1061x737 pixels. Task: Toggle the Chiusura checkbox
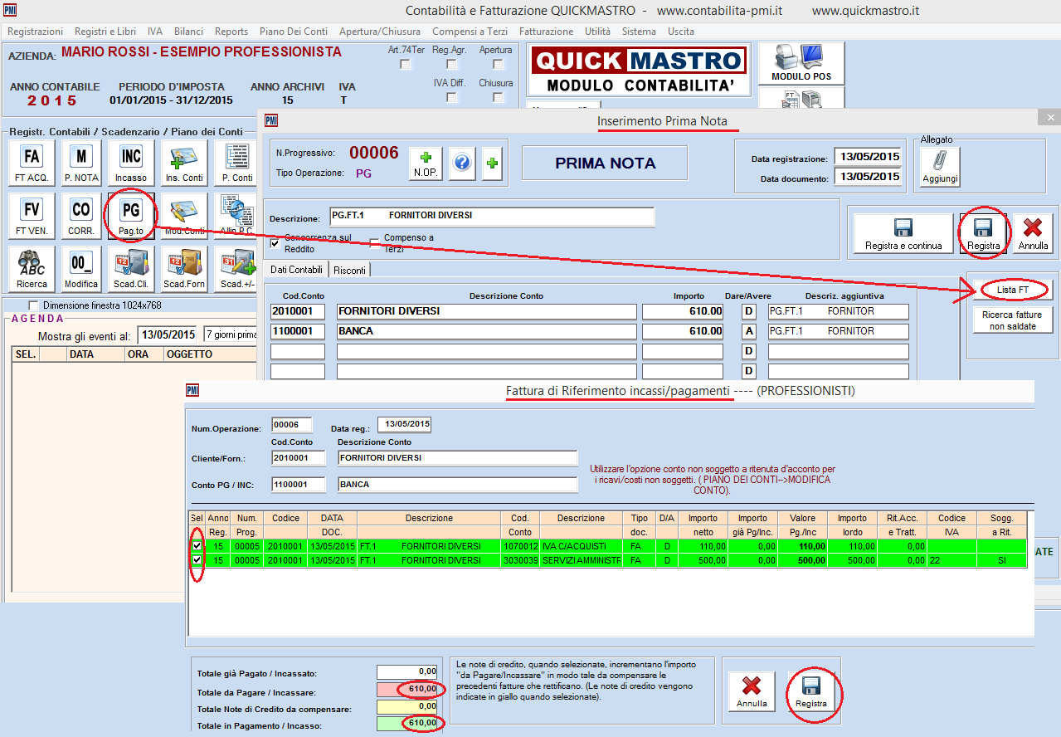498,97
